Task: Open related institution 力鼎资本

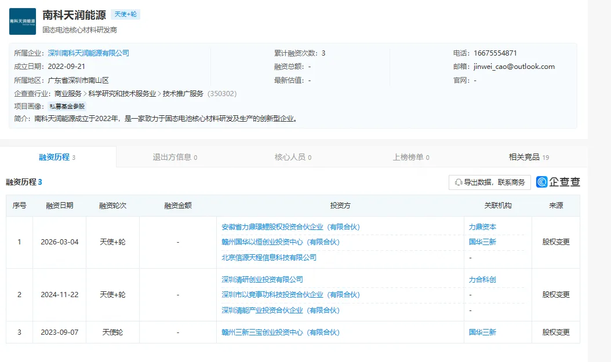Action: [482, 227]
